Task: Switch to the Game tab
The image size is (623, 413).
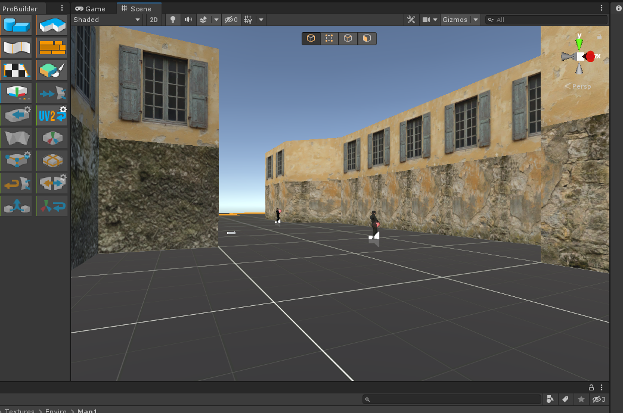Action: coord(91,8)
